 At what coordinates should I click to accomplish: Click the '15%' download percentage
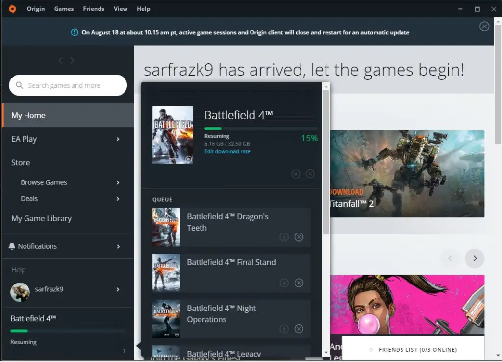pos(309,138)
